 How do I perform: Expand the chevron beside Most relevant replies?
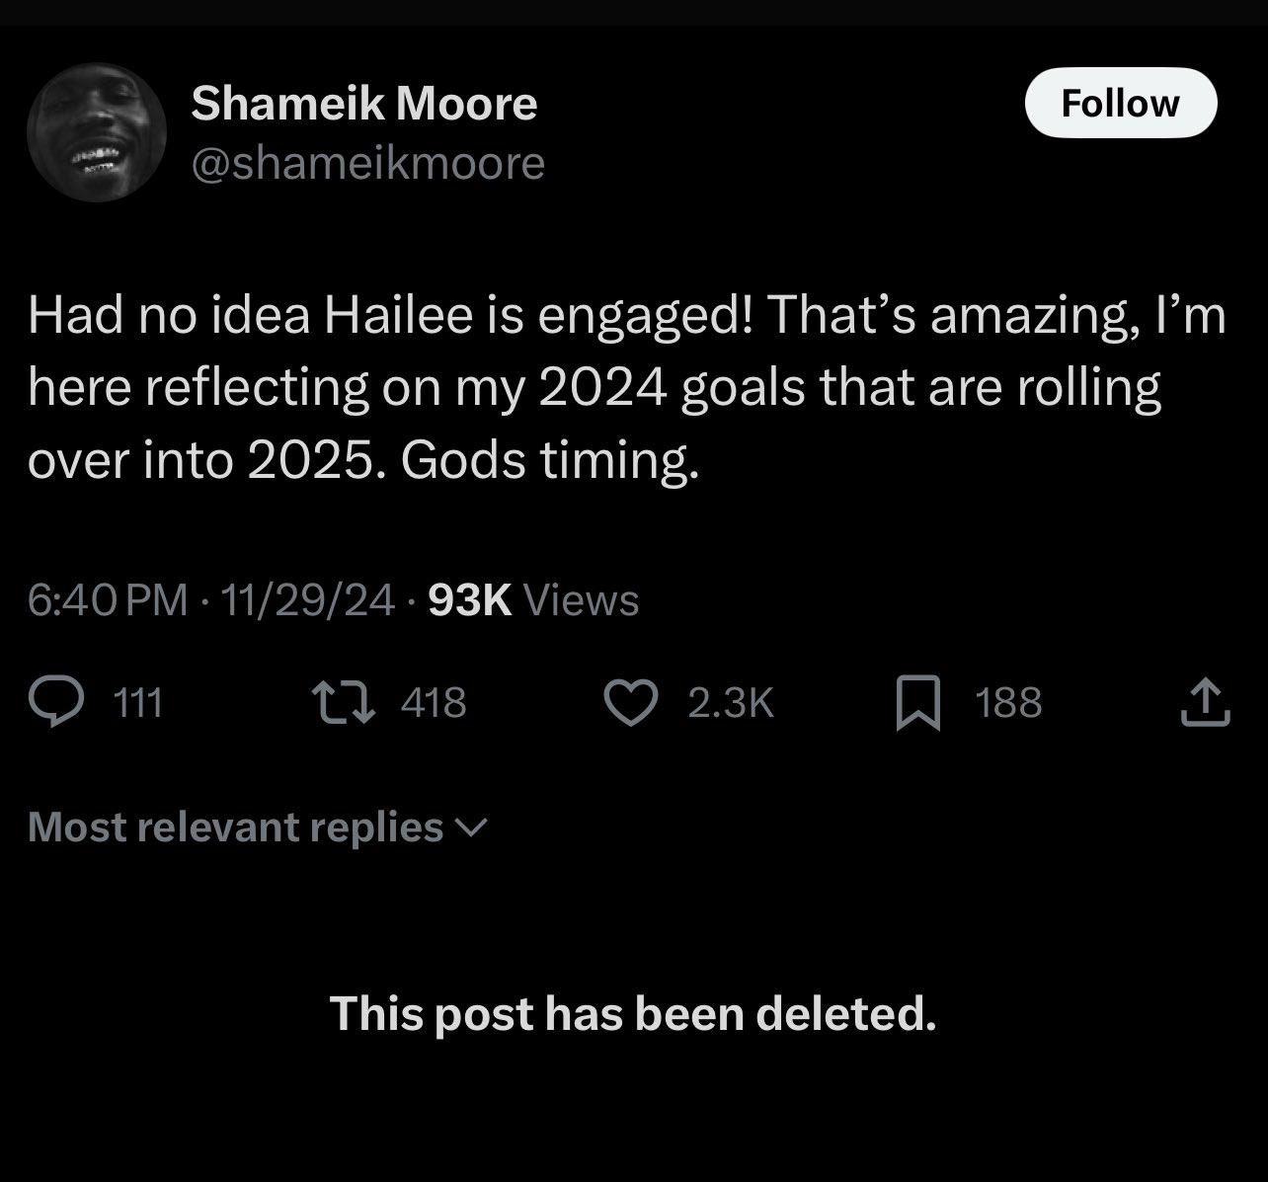pos(474,827)
